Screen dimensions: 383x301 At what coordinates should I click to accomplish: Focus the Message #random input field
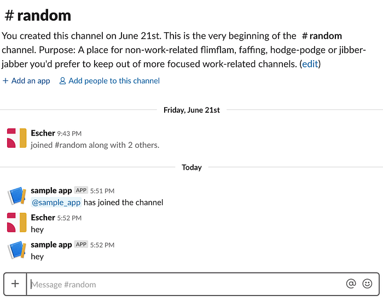(x=185, y=284)
